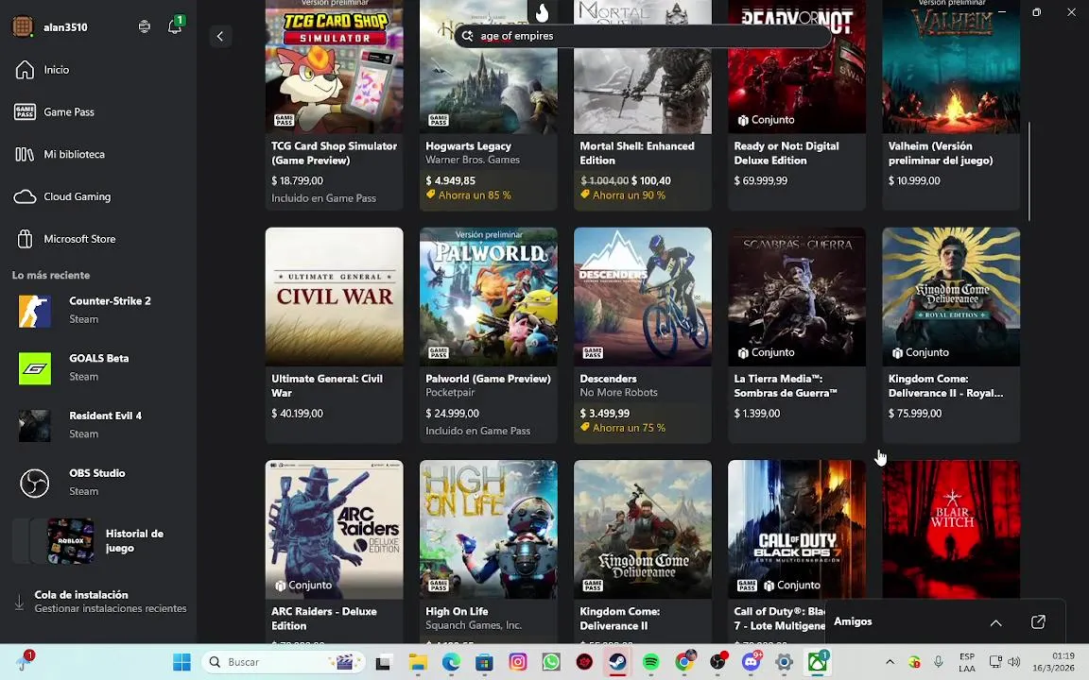Click the $ 40.199,00 price text
Viewport: 1089px width, 680px height.
point(297,413)
